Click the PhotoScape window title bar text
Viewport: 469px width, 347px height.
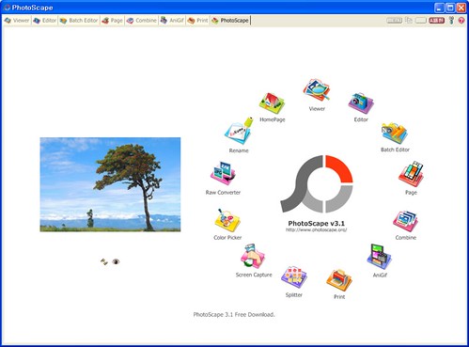pyautogui.click(x=32, y=8)
